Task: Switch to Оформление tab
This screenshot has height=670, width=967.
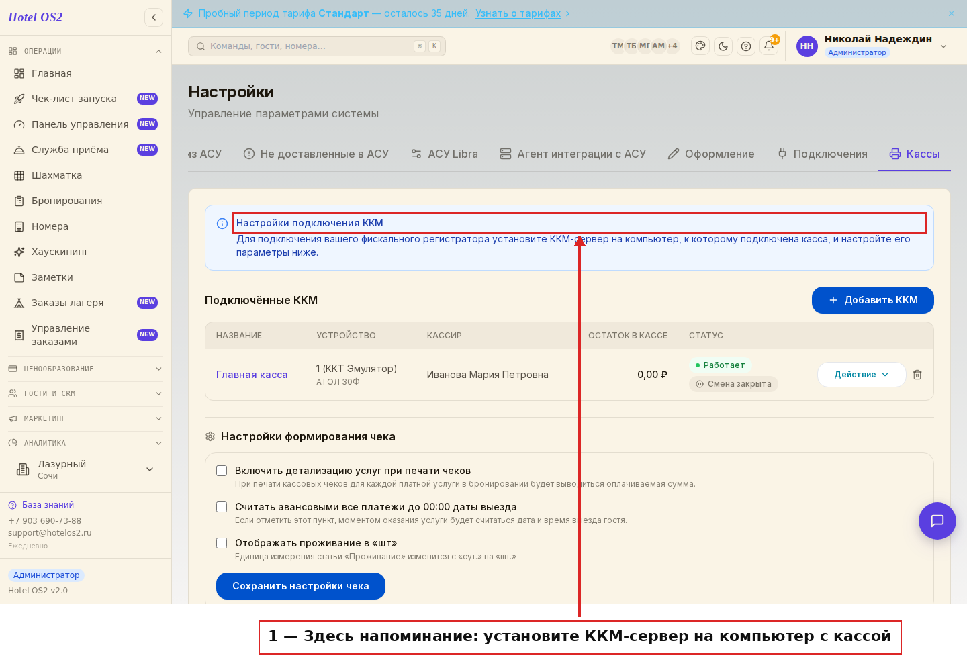Action: [711, 154]
